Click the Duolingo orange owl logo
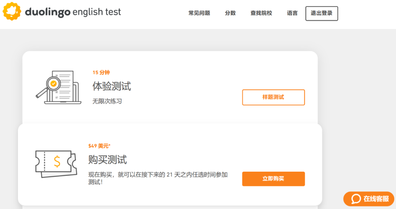Image resolution: width=396 pixels, height=209 pixels. pyautogui.click(x=12, y=12)
